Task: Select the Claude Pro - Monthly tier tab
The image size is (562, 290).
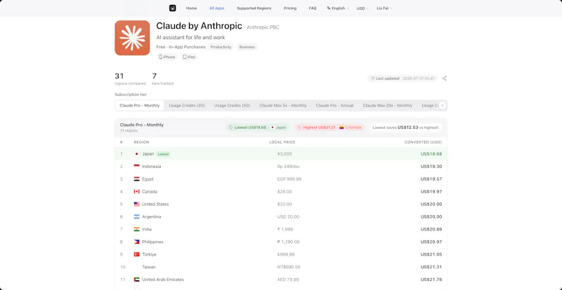Action: click(x=139, y=106)
